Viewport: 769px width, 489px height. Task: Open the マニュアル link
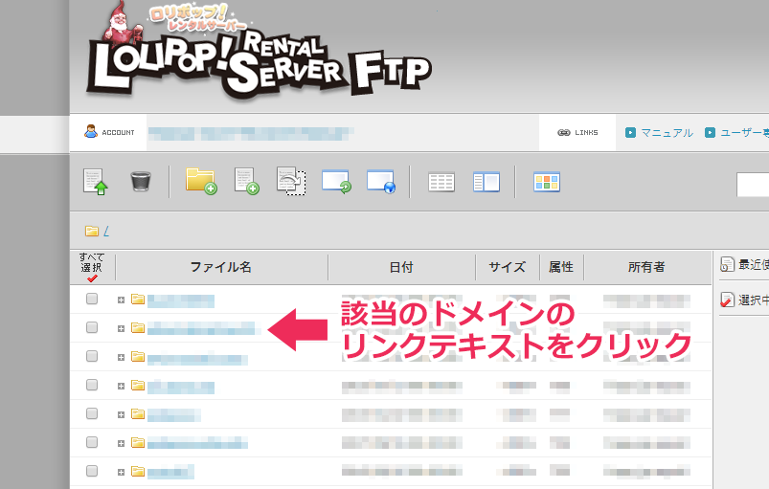pyautogui.click(x=667, y=133)
